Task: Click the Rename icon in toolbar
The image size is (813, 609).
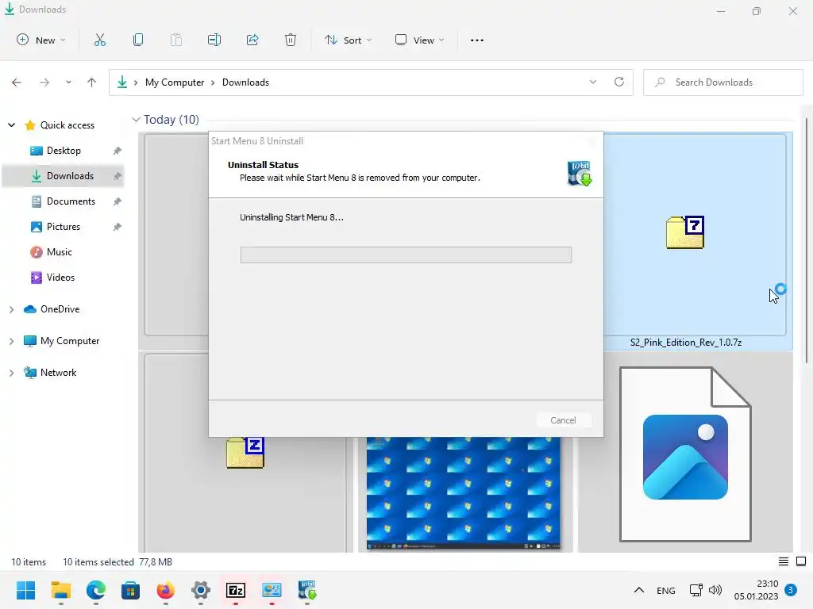Action: tap(214, 40)
